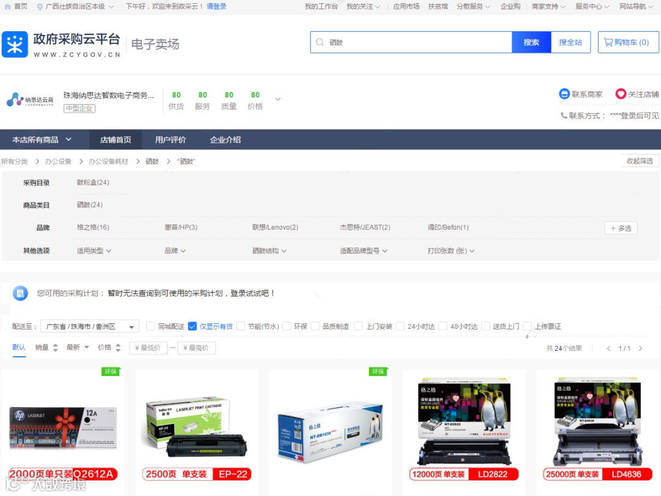Screen dimensions: 661x496
Task: Click the search input field
Action: tap(411, 42)
